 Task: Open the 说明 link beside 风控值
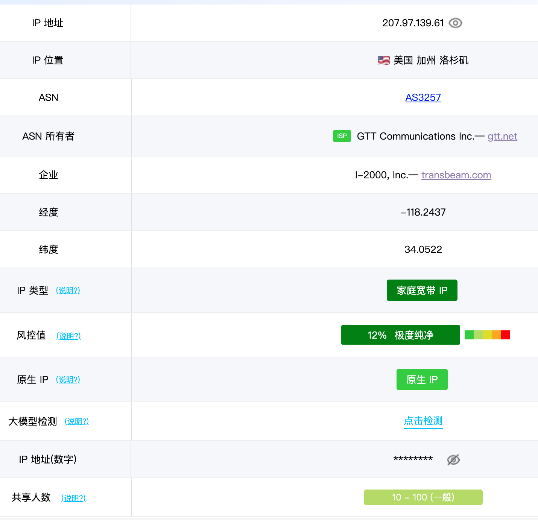click(x=69, y=336)
